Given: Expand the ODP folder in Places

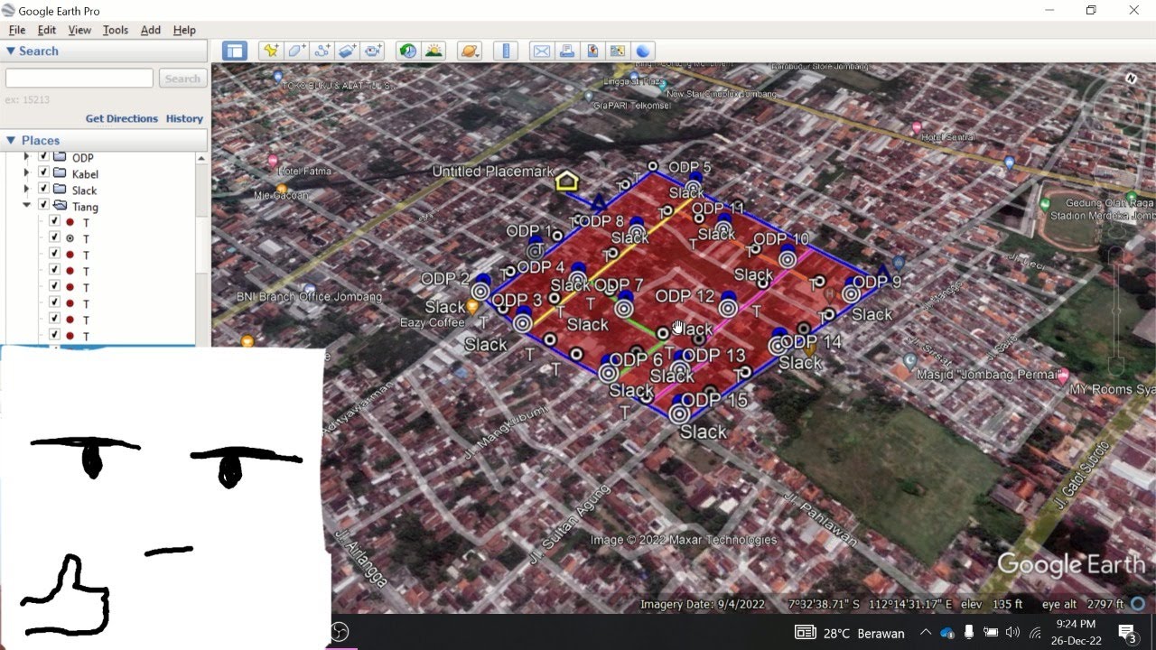Looking at the screenshot, I should [x=26, y=157].
